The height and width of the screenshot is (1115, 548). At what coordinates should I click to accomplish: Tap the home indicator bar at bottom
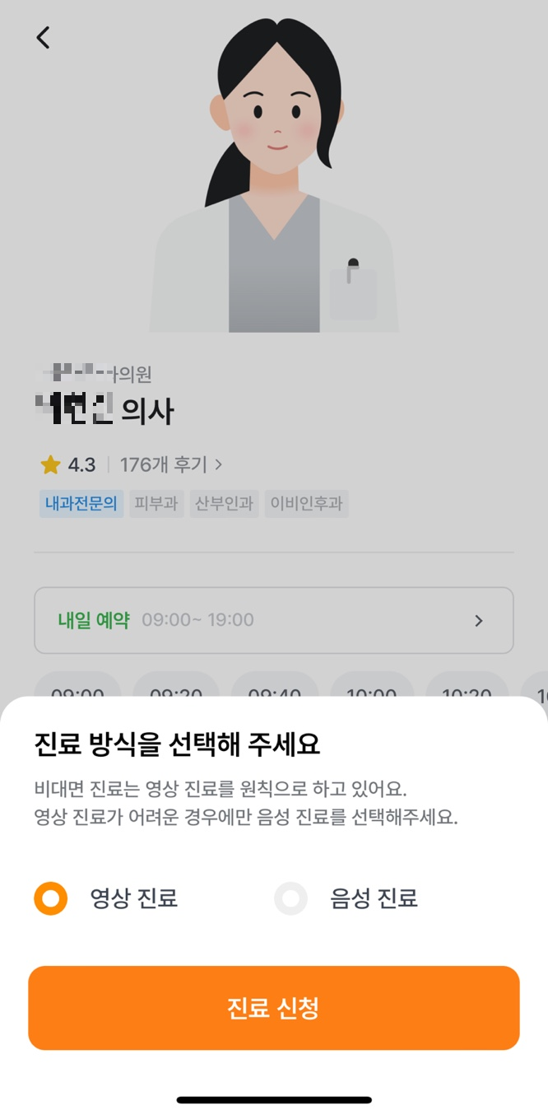(274, 1098)
